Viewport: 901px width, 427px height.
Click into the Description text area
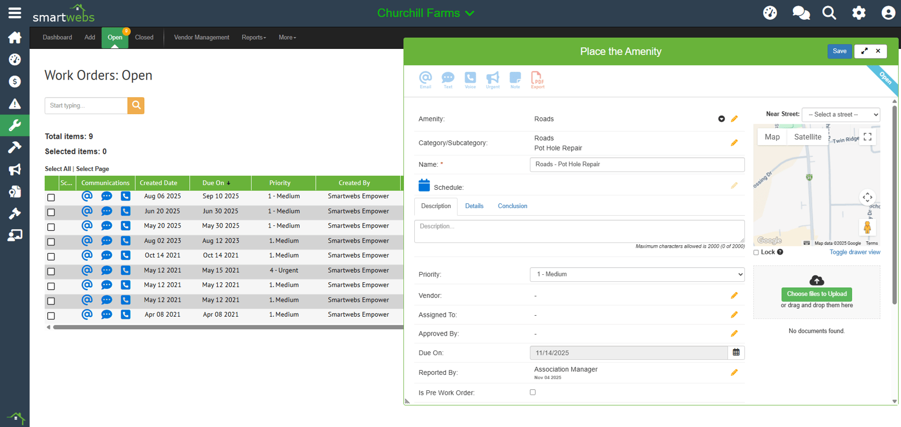[579, 231]
